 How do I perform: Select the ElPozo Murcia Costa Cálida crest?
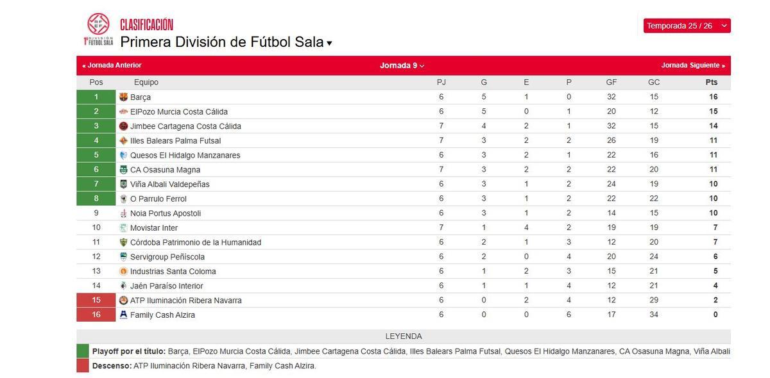(123, 111)
